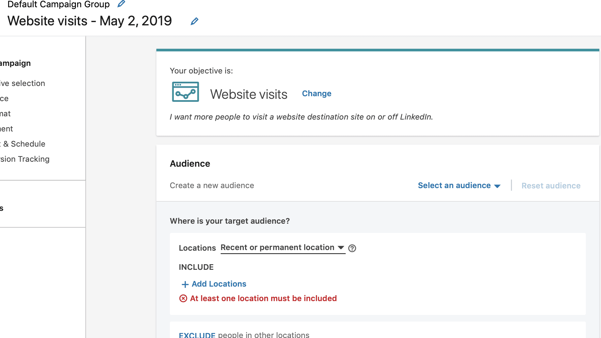
Task: Open the Select an audience dropdown
Action: [459, 185]
